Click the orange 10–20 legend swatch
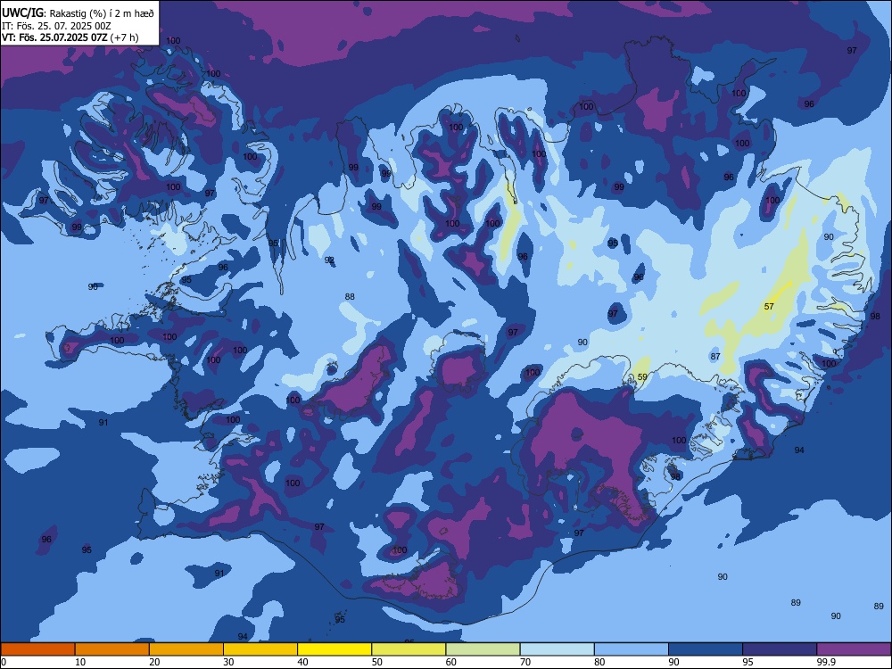The height and width of the screenshot is (669, 892). point(112,649)
